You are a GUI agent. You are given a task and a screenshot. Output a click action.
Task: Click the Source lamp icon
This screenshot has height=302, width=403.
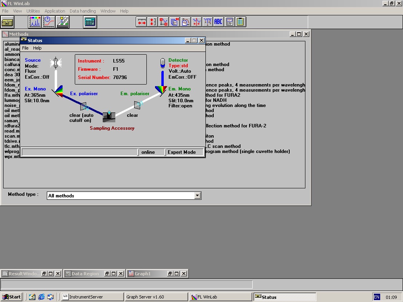pyautogui.click(x=56, y=63)
